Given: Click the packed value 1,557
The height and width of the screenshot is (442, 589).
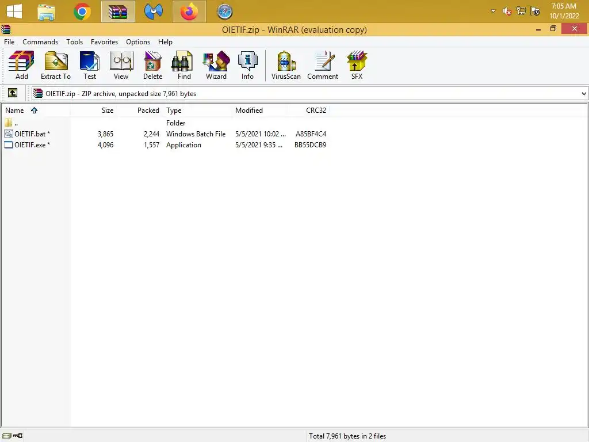Looking at the screenshot, I should pos(151,144).
